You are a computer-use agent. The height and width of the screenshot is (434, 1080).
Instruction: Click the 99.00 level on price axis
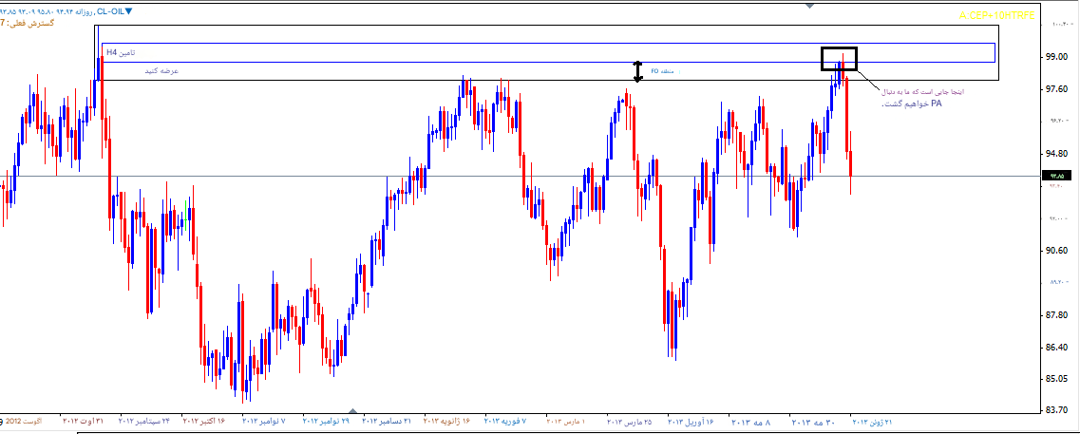(x=1054, y=56)
